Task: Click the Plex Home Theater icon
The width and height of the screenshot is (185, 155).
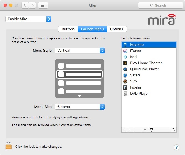Action: coord(125,63)
